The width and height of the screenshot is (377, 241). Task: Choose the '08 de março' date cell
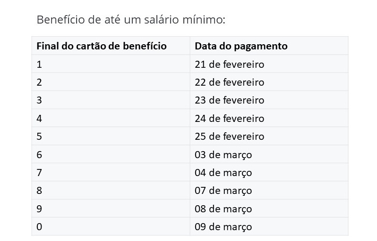[x=223, y=209]
